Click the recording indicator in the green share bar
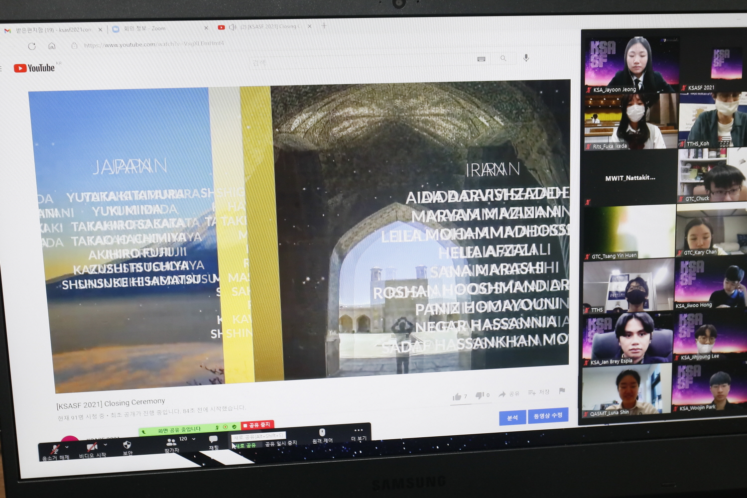The image size is (747, 498). coord(225,427)
